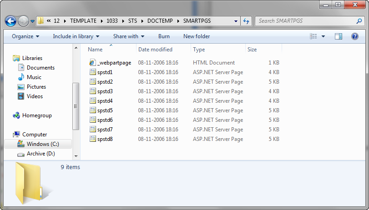Select the spstd5 file icon
369x210 pixels.
tap(93, 110)
